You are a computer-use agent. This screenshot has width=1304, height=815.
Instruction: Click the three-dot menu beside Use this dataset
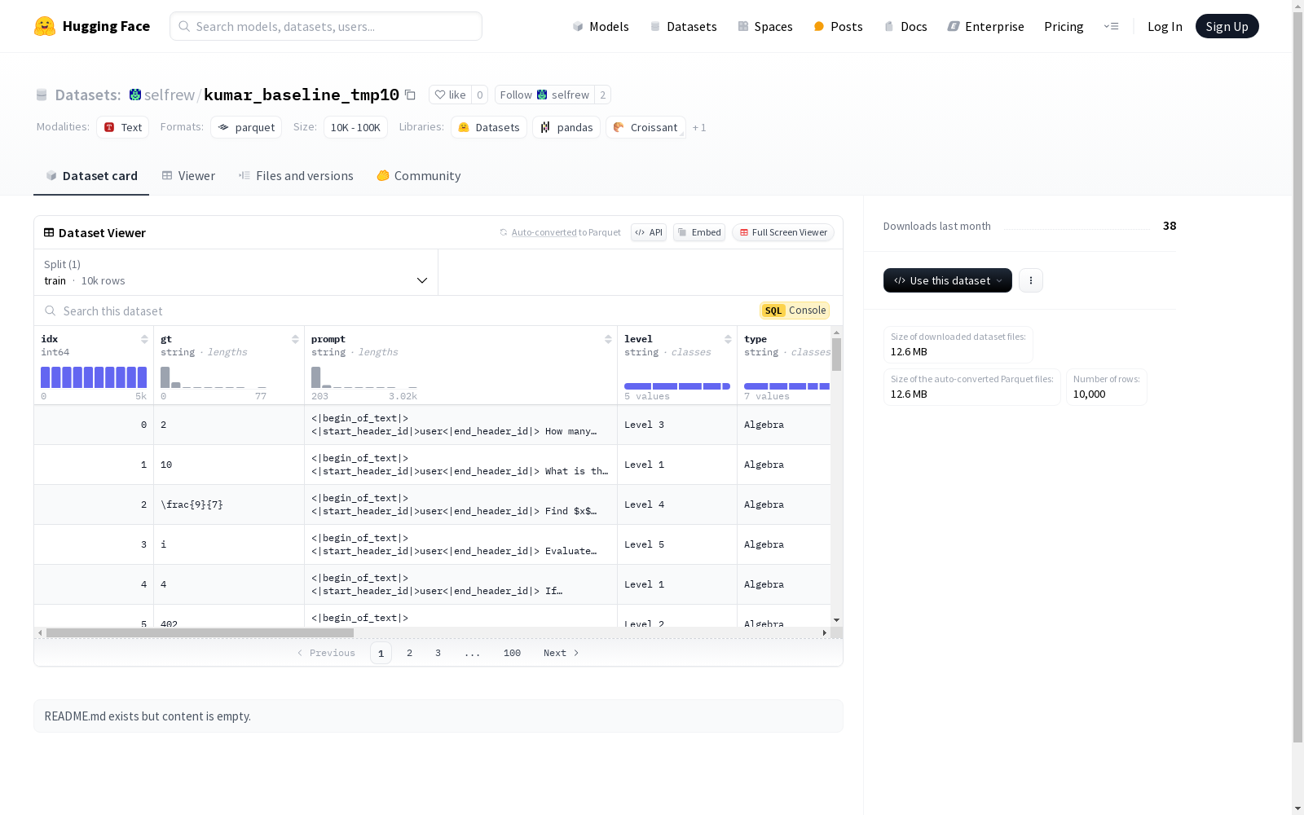(x=1031, y=280)
